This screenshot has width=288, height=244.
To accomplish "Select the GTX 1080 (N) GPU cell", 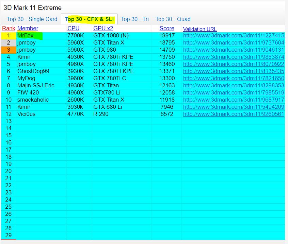I will point(122,36).
